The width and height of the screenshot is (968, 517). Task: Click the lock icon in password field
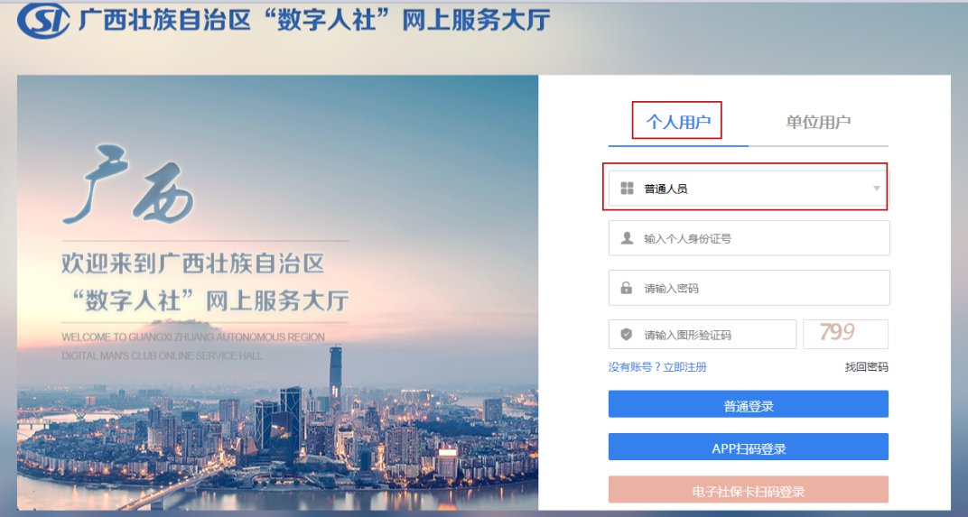(626, 288)
